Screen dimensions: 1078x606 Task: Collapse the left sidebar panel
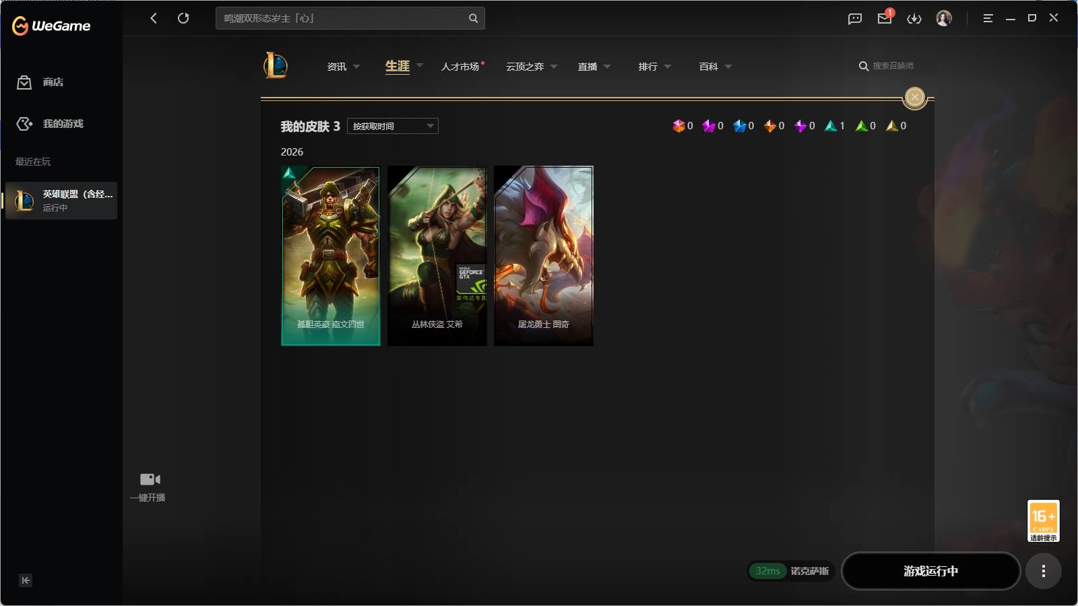tap(26, 580)
